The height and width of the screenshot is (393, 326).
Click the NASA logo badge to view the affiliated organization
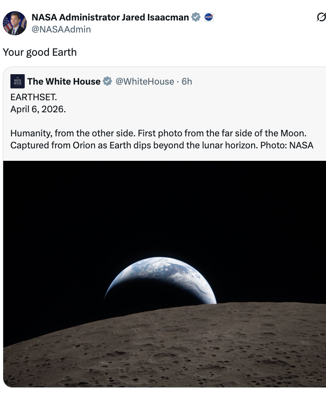pos(209,17)
